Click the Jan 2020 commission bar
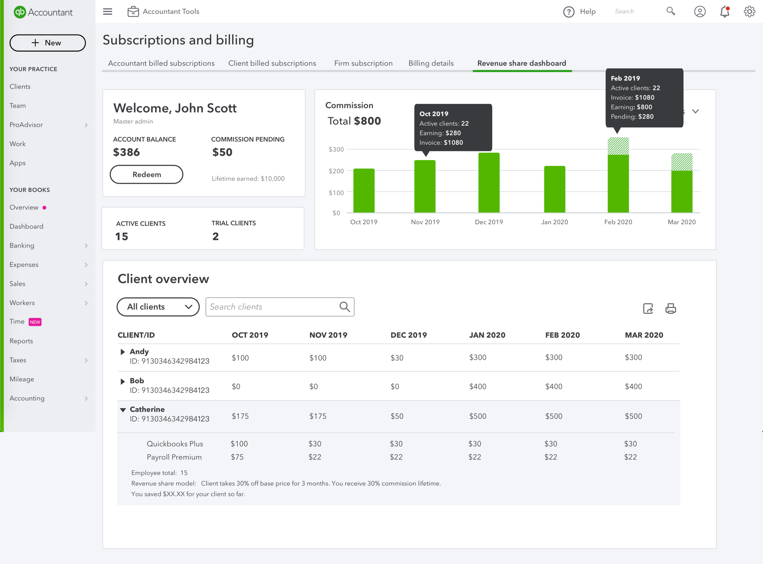Viewport: 763px width, 564px height. click(555, 189)
